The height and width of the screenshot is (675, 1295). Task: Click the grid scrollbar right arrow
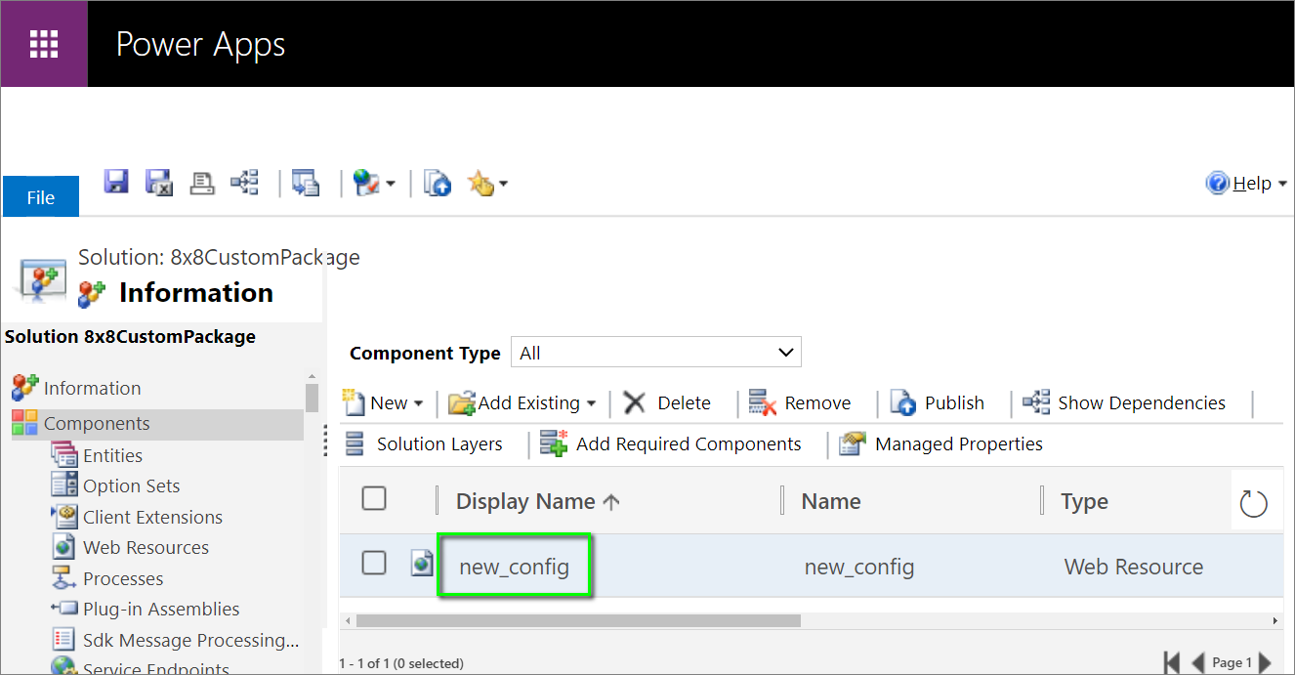[x=1274, y=620]
